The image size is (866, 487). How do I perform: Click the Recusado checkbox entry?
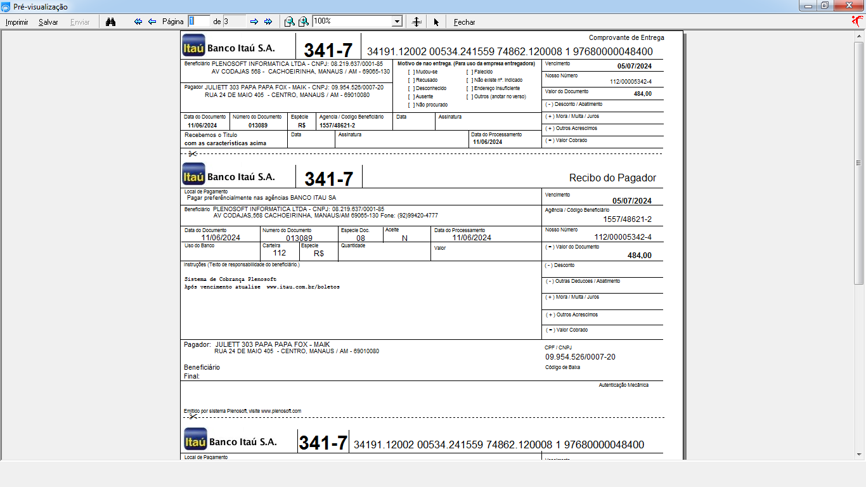(x=423, y=80)
